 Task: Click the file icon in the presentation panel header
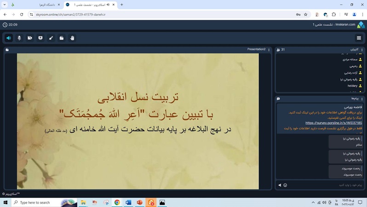(x=7, y=50)
